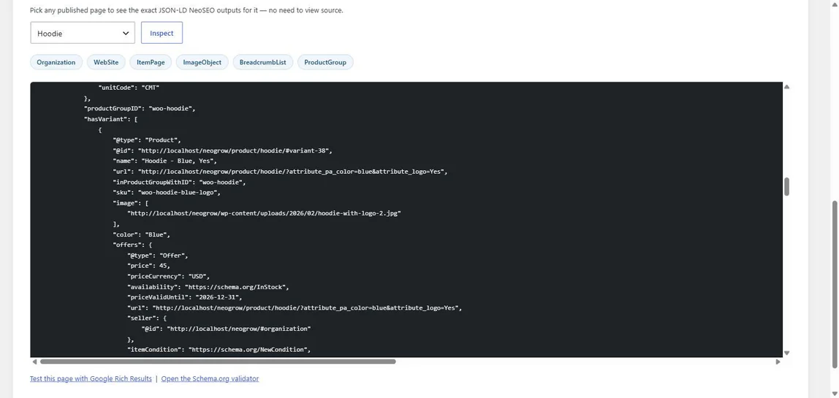
Task: Select the WebSite schema pill
Action: click(106, 62)
